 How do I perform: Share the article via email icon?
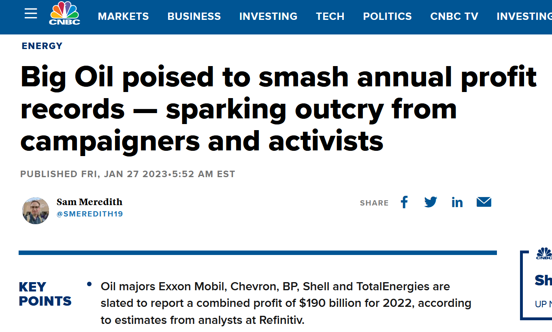pos(484,202)
